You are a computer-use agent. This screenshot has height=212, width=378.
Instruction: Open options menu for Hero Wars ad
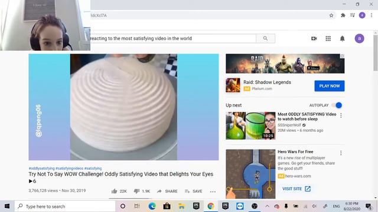pos(341,153)
